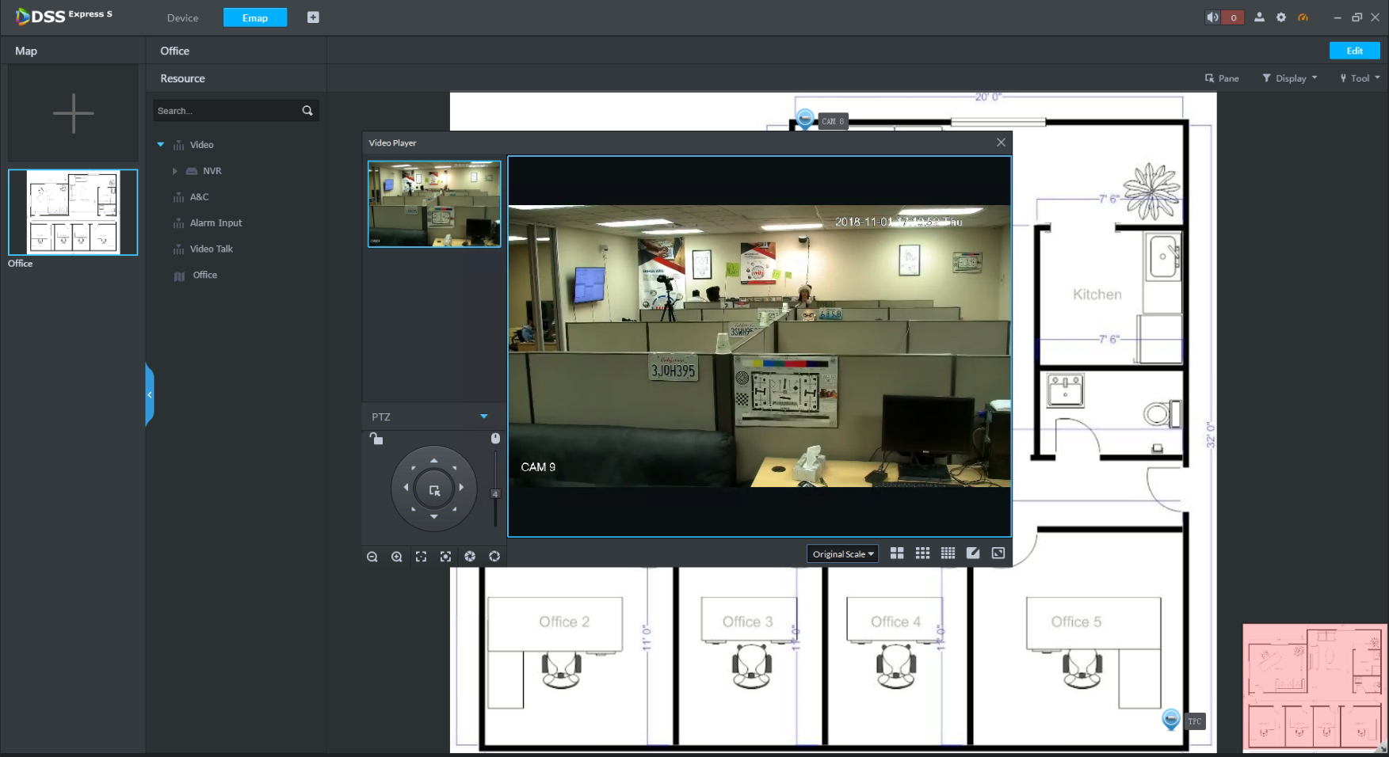The image size is (1389, 757).
Task: Open the Display filter dropdown
Action: coord(1290,78)
